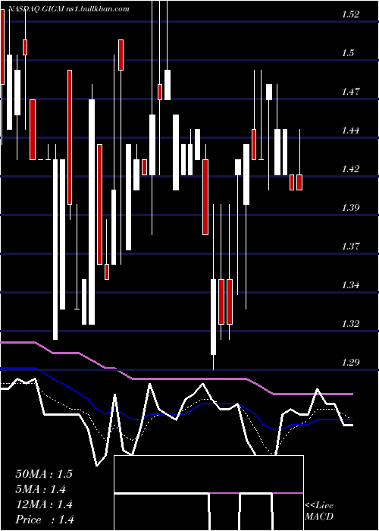The height and width of the screenshot is (531, 379).
Task: Select the 1.32 price axis label
Action: pyautogui.click(x=350, y=324)
